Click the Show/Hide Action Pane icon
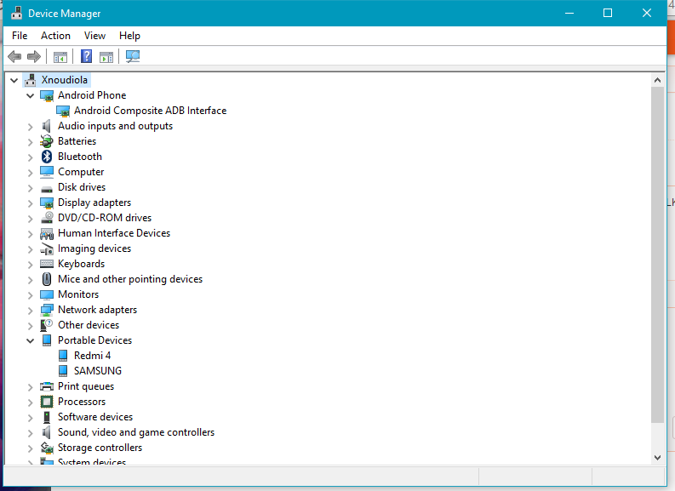This screenshot has width=675, height=491. pyautogui.click(x=106, y=57)
